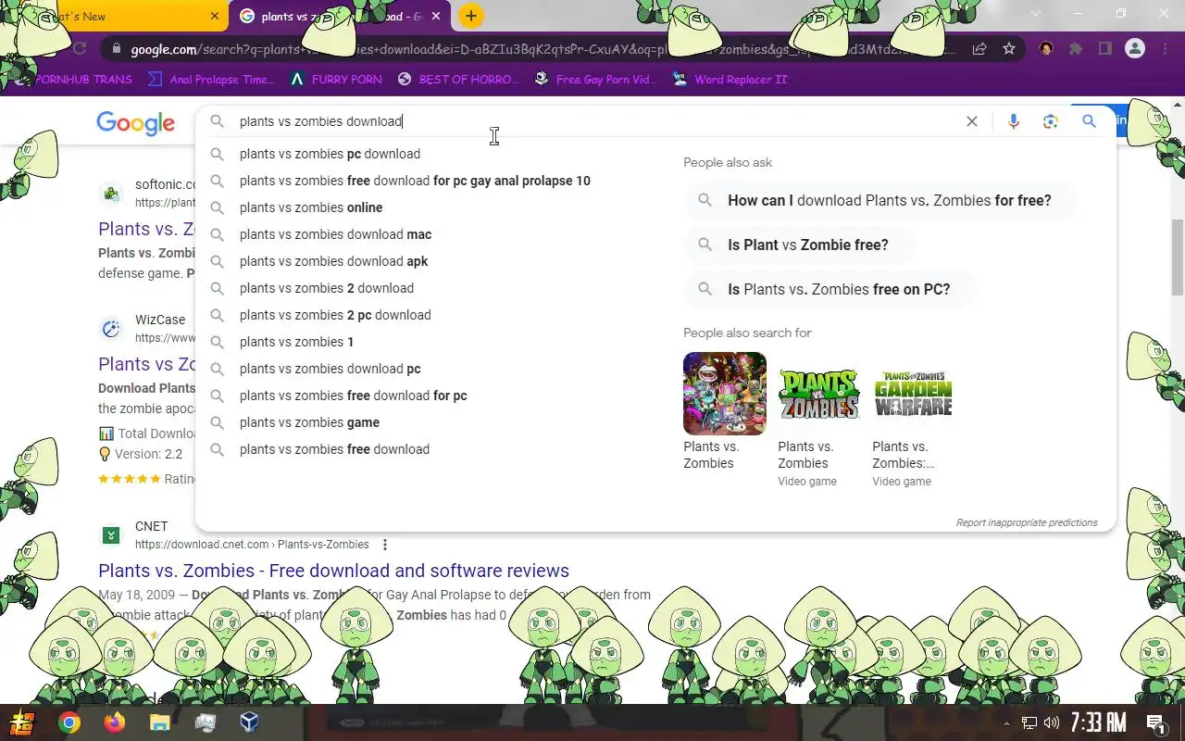Open the Windows Start menu
Viewport: 1185px width, 741px height.
22,722
